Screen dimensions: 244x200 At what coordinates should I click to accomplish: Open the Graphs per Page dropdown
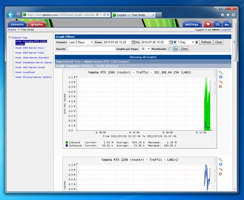click(145, 49)
